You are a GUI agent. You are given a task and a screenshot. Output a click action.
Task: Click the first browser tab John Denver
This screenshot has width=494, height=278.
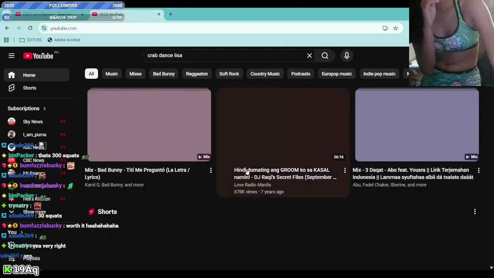click(50, 14)
